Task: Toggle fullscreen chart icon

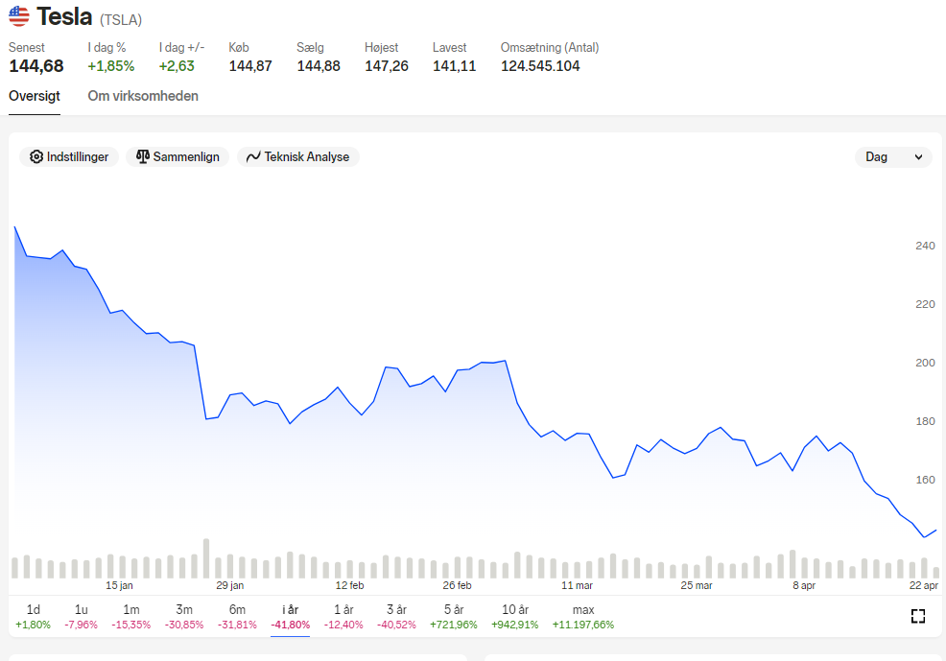Action: point(917,616)
